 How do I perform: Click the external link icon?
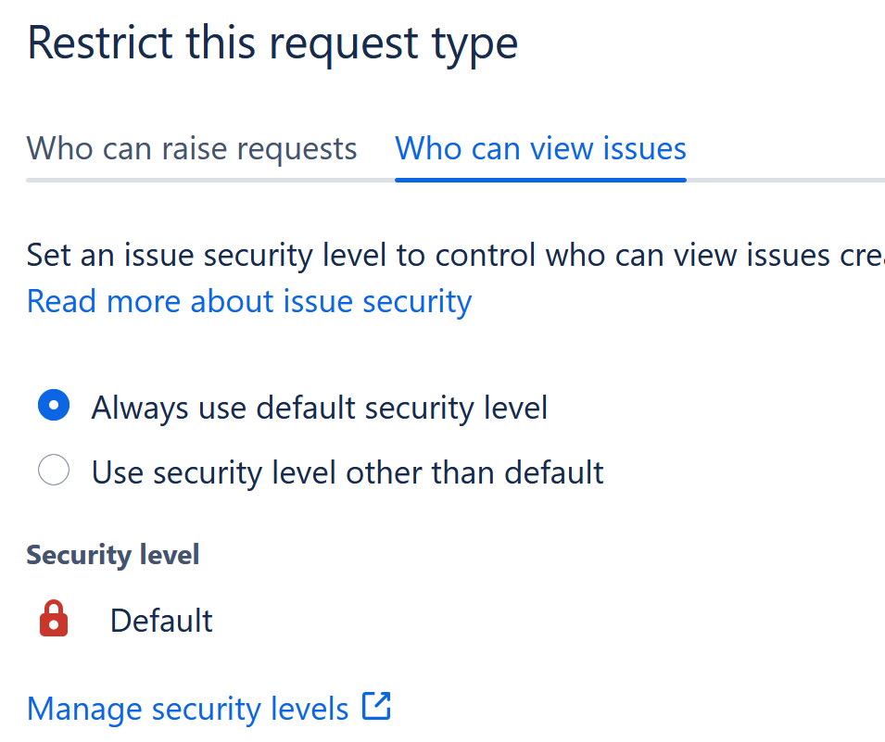(x=376, y=707)
